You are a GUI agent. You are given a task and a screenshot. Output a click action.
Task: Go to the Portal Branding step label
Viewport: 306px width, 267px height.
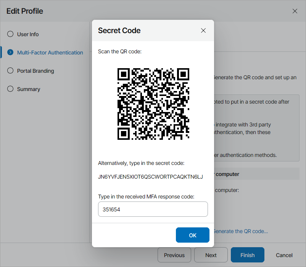point(35,71)
